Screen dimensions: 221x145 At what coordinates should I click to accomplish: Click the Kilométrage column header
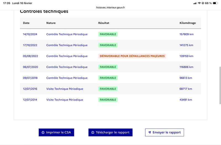tap(188, 23)
